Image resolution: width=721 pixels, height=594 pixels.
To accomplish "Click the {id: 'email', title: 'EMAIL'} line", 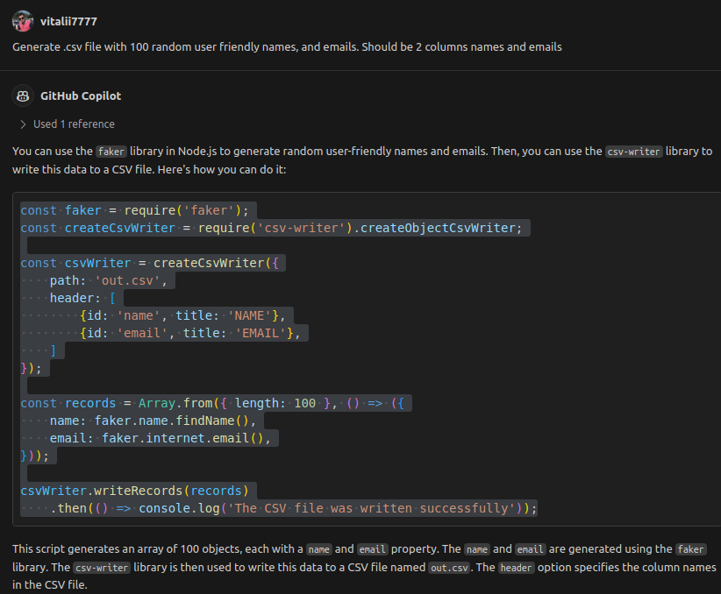I will click(190, 333).
